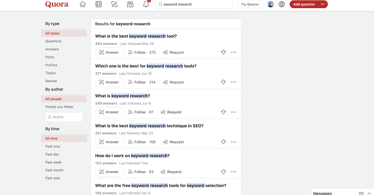This screenshot has width=374, height=195.
Task: Open the Notifications bell icon
Action: pos(146,5)
